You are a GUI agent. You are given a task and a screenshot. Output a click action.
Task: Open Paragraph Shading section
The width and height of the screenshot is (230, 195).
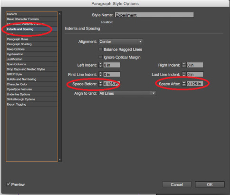coord(32,44)
